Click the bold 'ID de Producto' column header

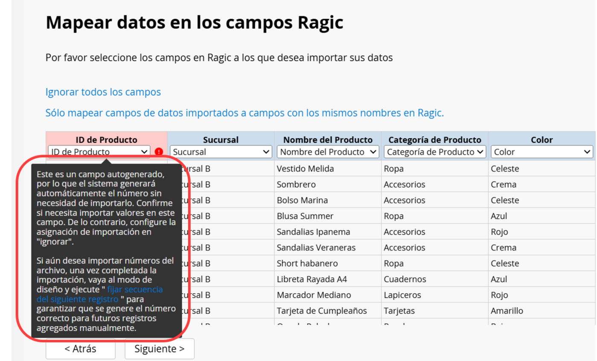point(107,140)
